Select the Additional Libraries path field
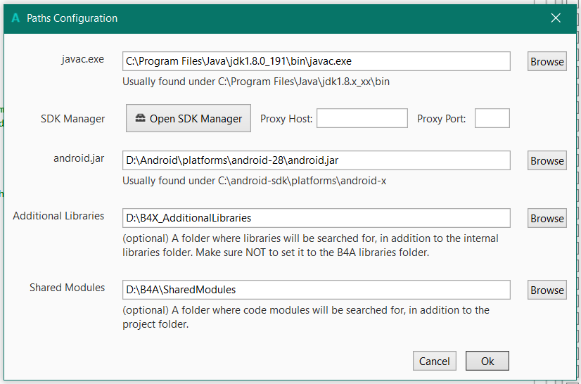Viewport: 581px width, 384px height. pos(316,218)
